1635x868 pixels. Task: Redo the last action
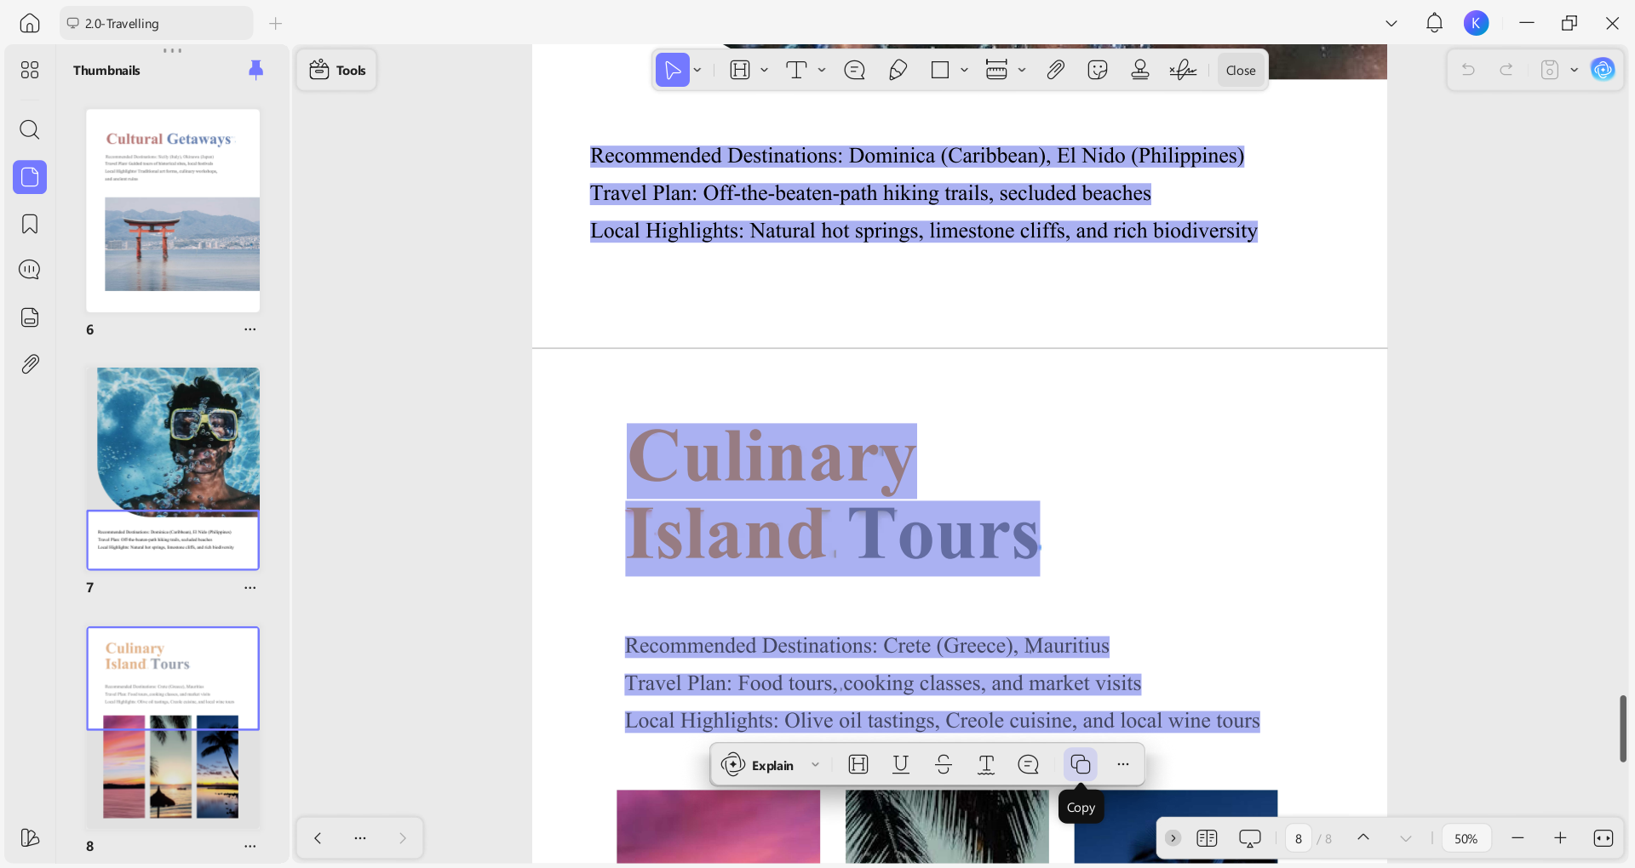[1506, 70]
